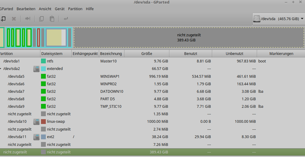Click the linux-swap red color swatch
Image resolution: width=305 pixels, height=157 pixels.
pyautogui.click(x=43, y=122)
